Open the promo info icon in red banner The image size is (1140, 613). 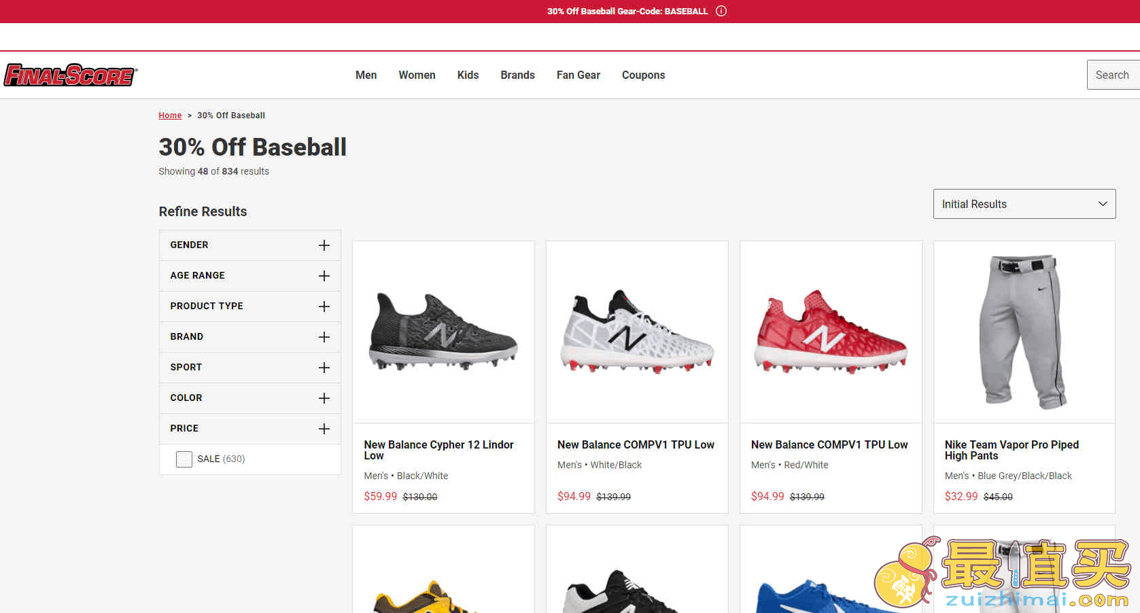tap(721, 11)
